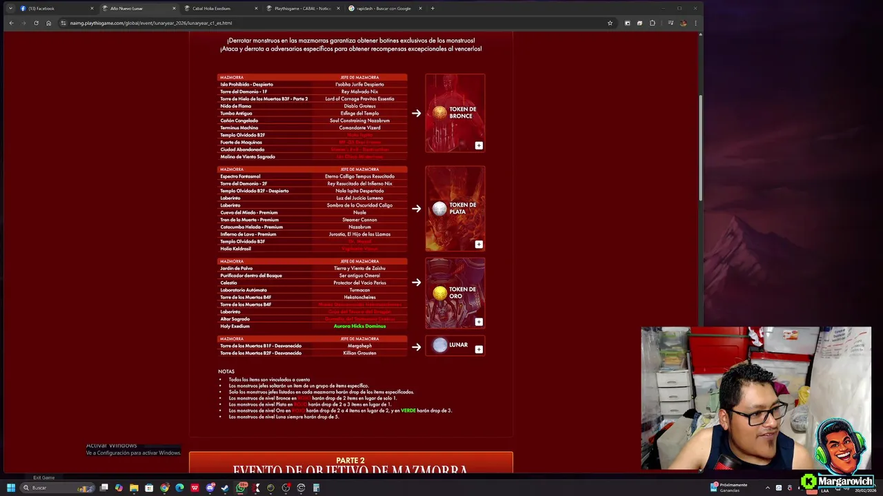
Task: Open the Chrome three-dot menu
Action: [x=695, y=23]
